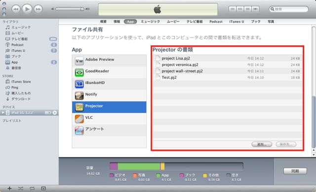This screenshot has width=316, height=192.
Task: Select Notify in the App list
Action: 109,96
